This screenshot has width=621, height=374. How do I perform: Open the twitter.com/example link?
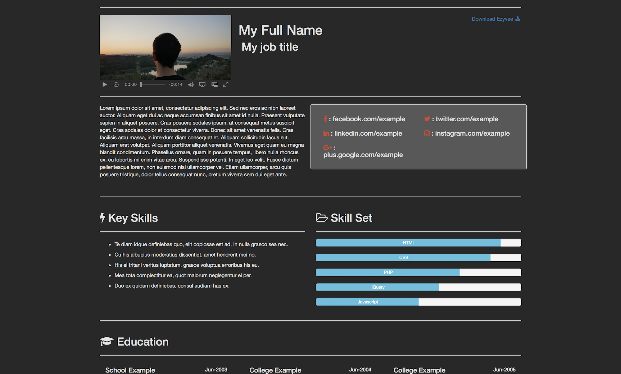tap(467, 119)
